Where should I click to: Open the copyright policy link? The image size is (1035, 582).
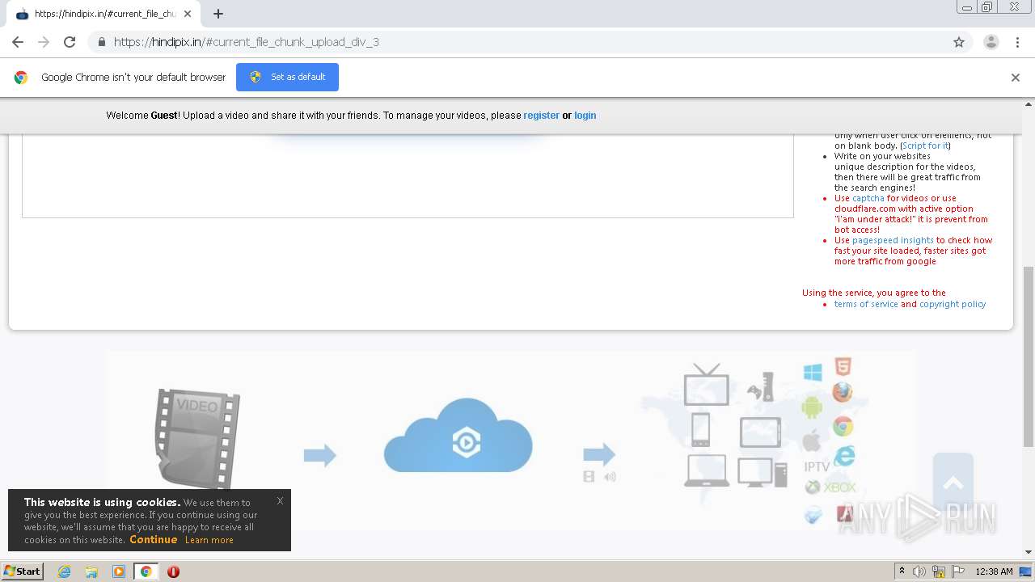[953, 304]
